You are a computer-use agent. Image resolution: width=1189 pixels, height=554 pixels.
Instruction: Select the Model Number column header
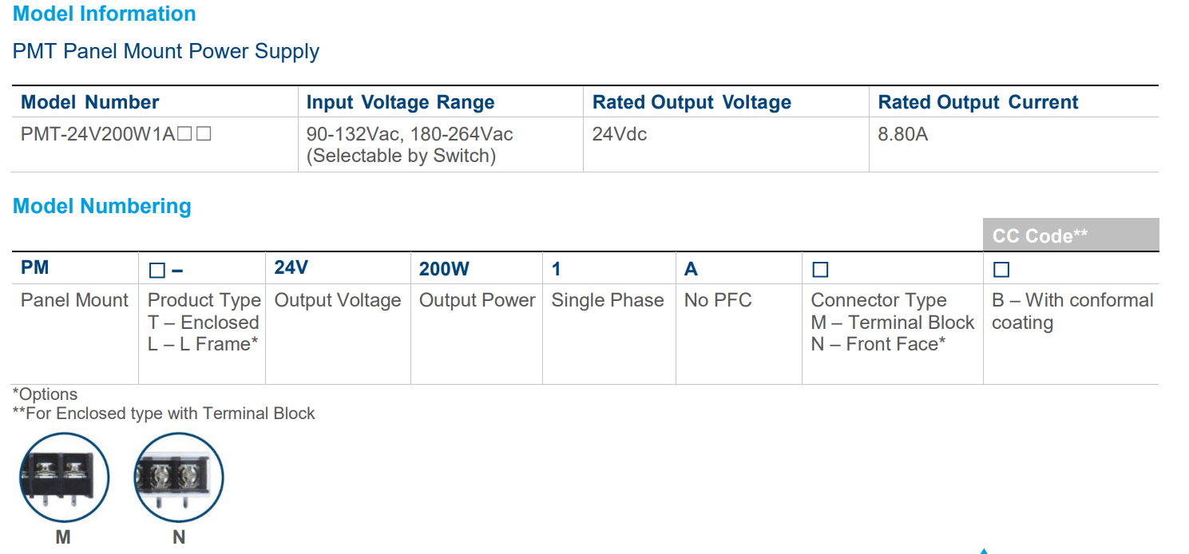90,102
